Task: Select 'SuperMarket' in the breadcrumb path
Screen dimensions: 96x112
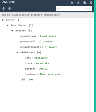Action: tap(20, 15)
